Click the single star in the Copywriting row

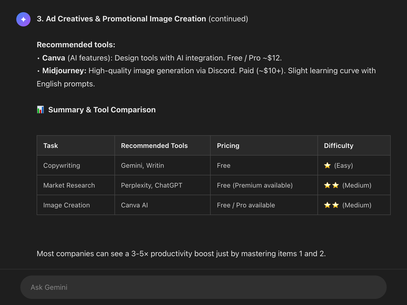click(x=327, y=165)
